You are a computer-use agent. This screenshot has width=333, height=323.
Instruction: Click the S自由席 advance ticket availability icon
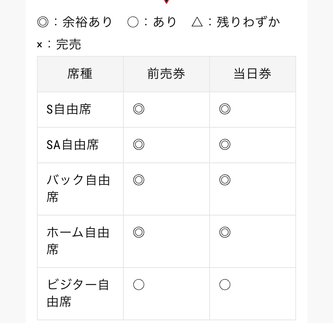pos(139,109)
